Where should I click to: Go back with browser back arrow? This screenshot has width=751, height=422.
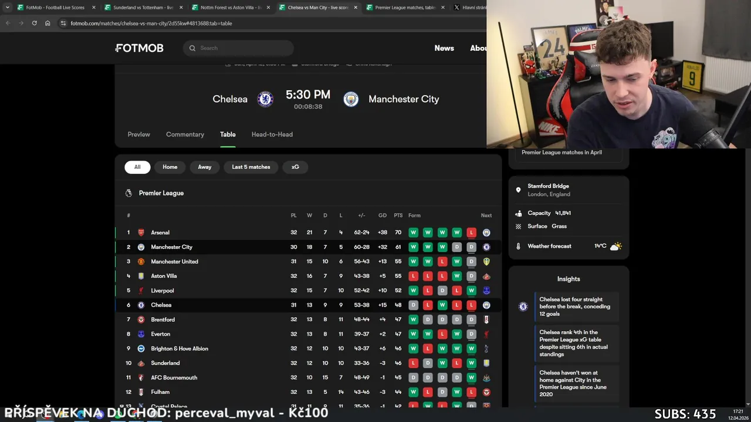point(8,23)
